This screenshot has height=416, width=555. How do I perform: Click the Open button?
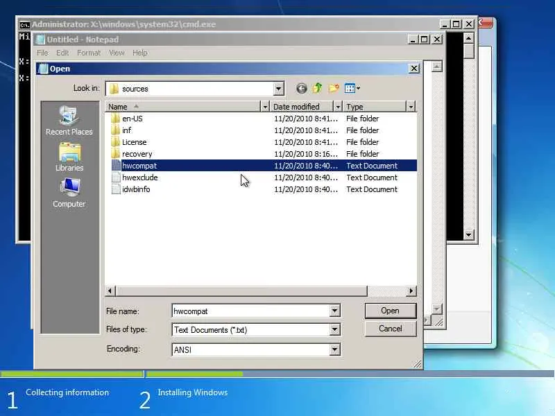pyautogui.click(x=391, y=311)
